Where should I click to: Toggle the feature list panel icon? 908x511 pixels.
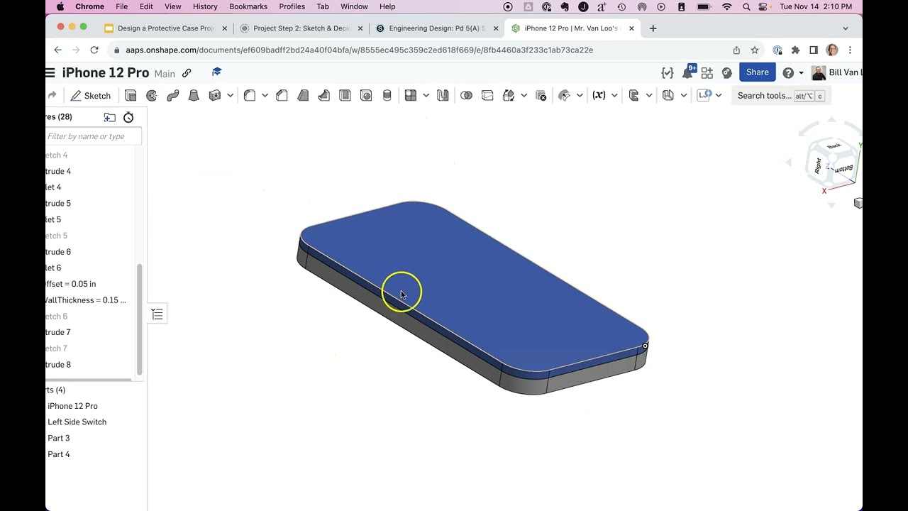[x=157, y=314]
